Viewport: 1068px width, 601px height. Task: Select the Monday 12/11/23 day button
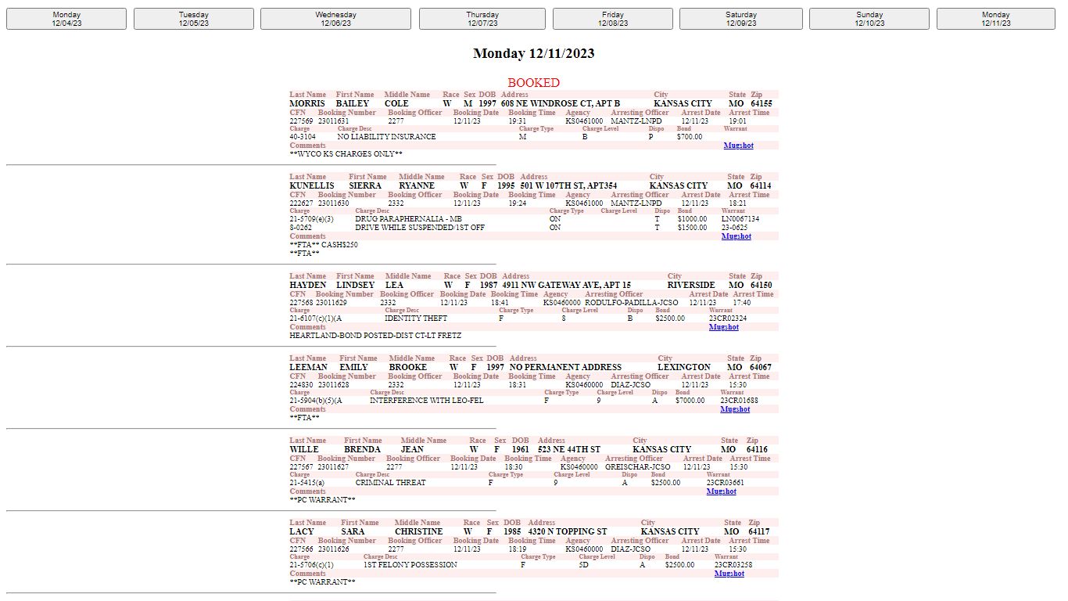click(x=996, y=19)
